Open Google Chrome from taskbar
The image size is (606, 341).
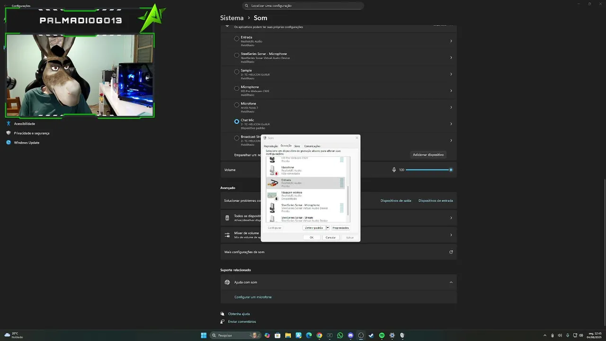319,335
